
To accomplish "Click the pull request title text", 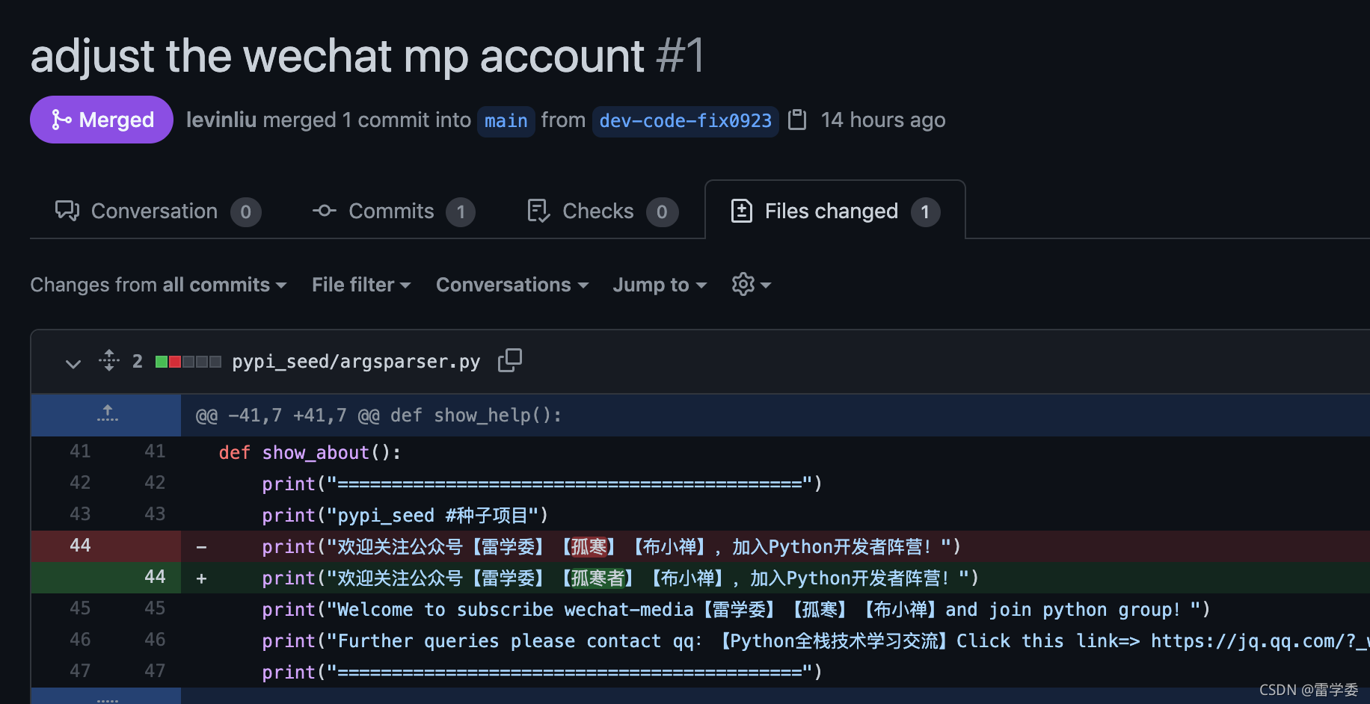I will click(337, 55).
